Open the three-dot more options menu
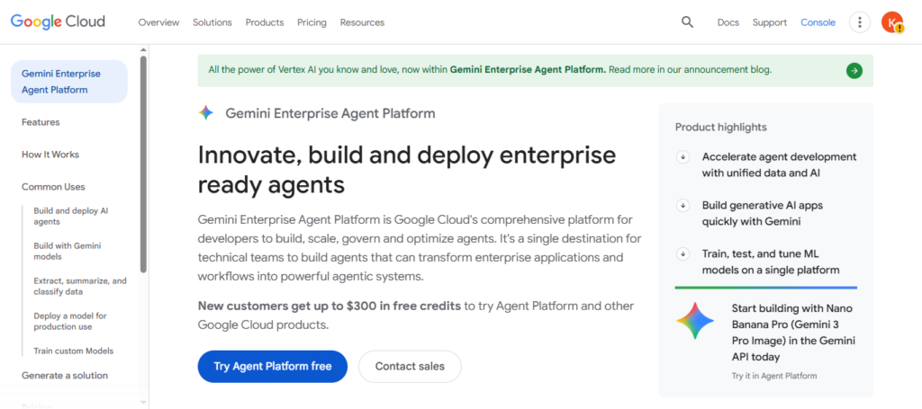This screenshot has height=409, width=922. (x=860, y=22)
